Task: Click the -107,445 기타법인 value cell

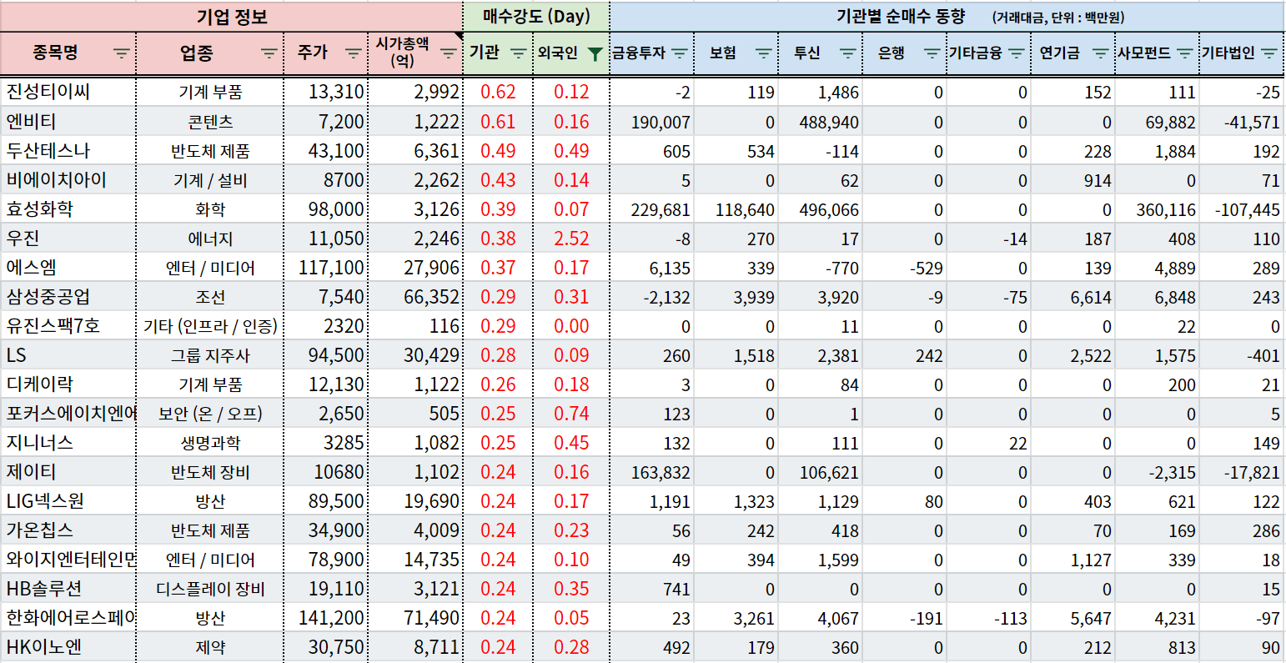Action: point(1242,208)
